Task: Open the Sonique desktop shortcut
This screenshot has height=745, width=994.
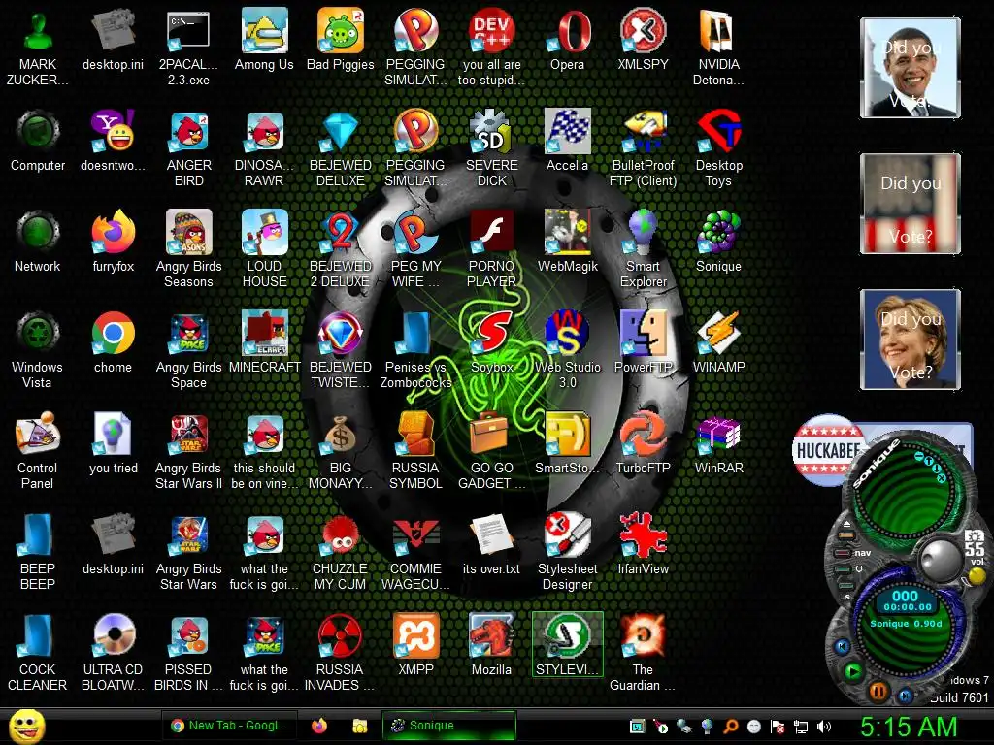Action: (719, 242)
